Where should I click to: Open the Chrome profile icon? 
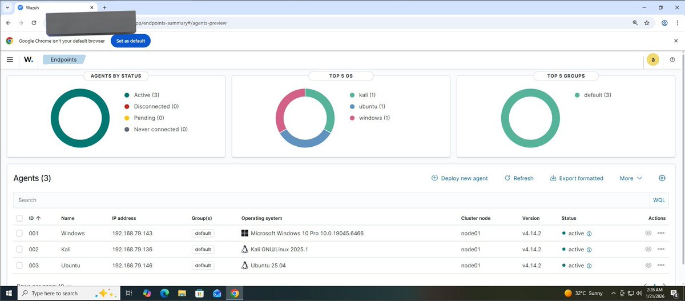664,23
